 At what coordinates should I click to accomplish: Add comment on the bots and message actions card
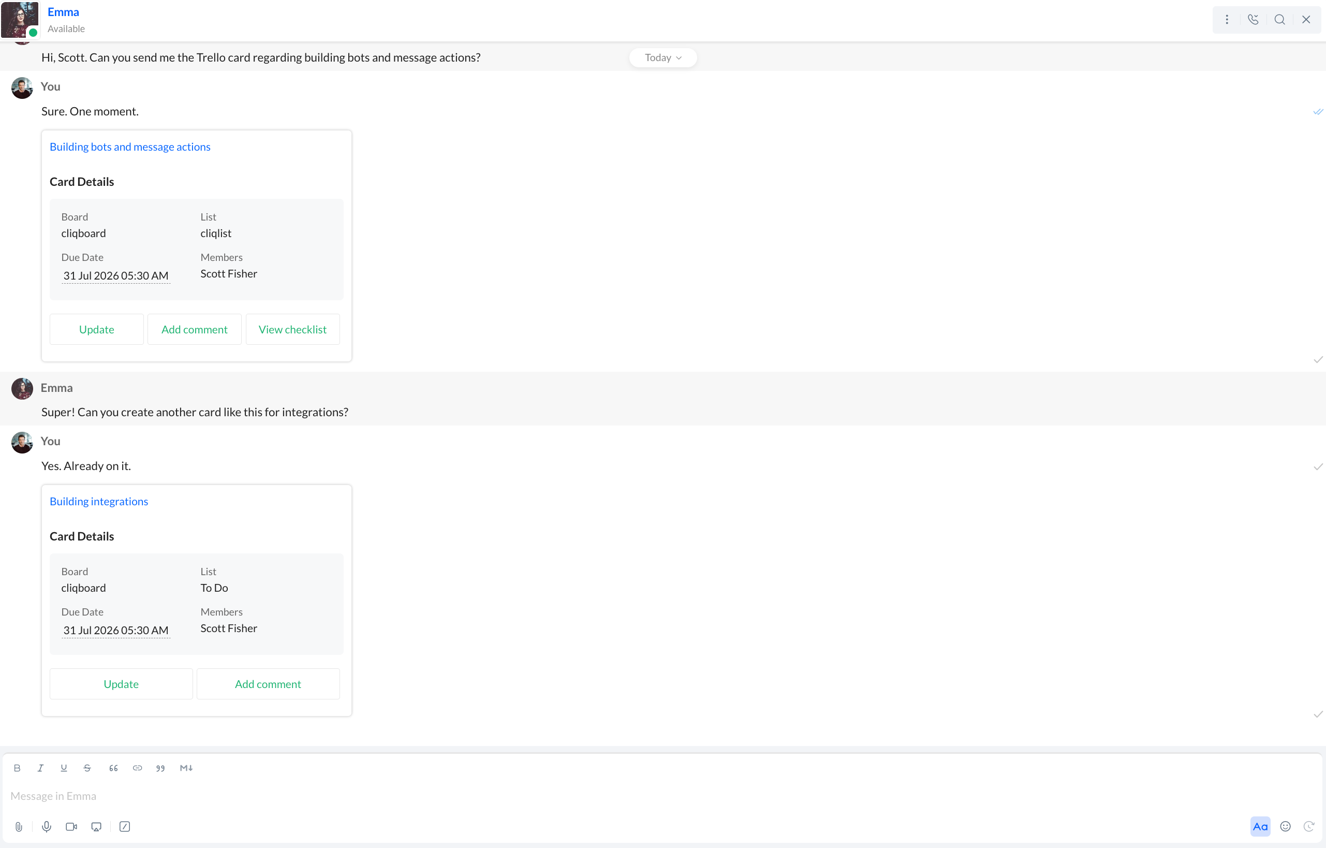point(195,329)
